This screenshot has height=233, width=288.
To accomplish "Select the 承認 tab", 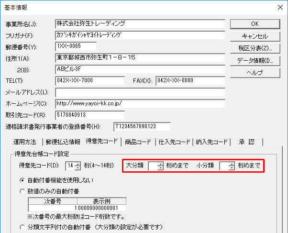I will click(247, 142).
